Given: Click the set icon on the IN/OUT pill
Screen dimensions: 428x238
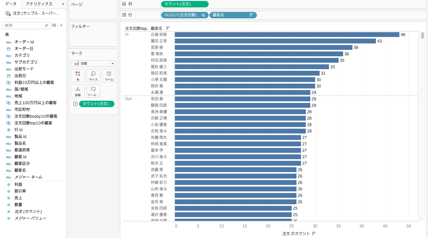Looking at the screenshot, I should pos(203,15).
